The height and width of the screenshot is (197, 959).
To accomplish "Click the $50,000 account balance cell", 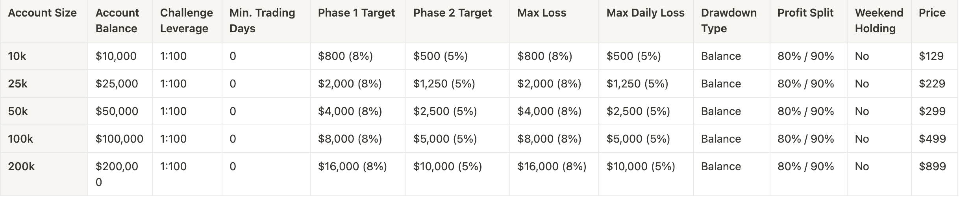I will pos(117,112).
